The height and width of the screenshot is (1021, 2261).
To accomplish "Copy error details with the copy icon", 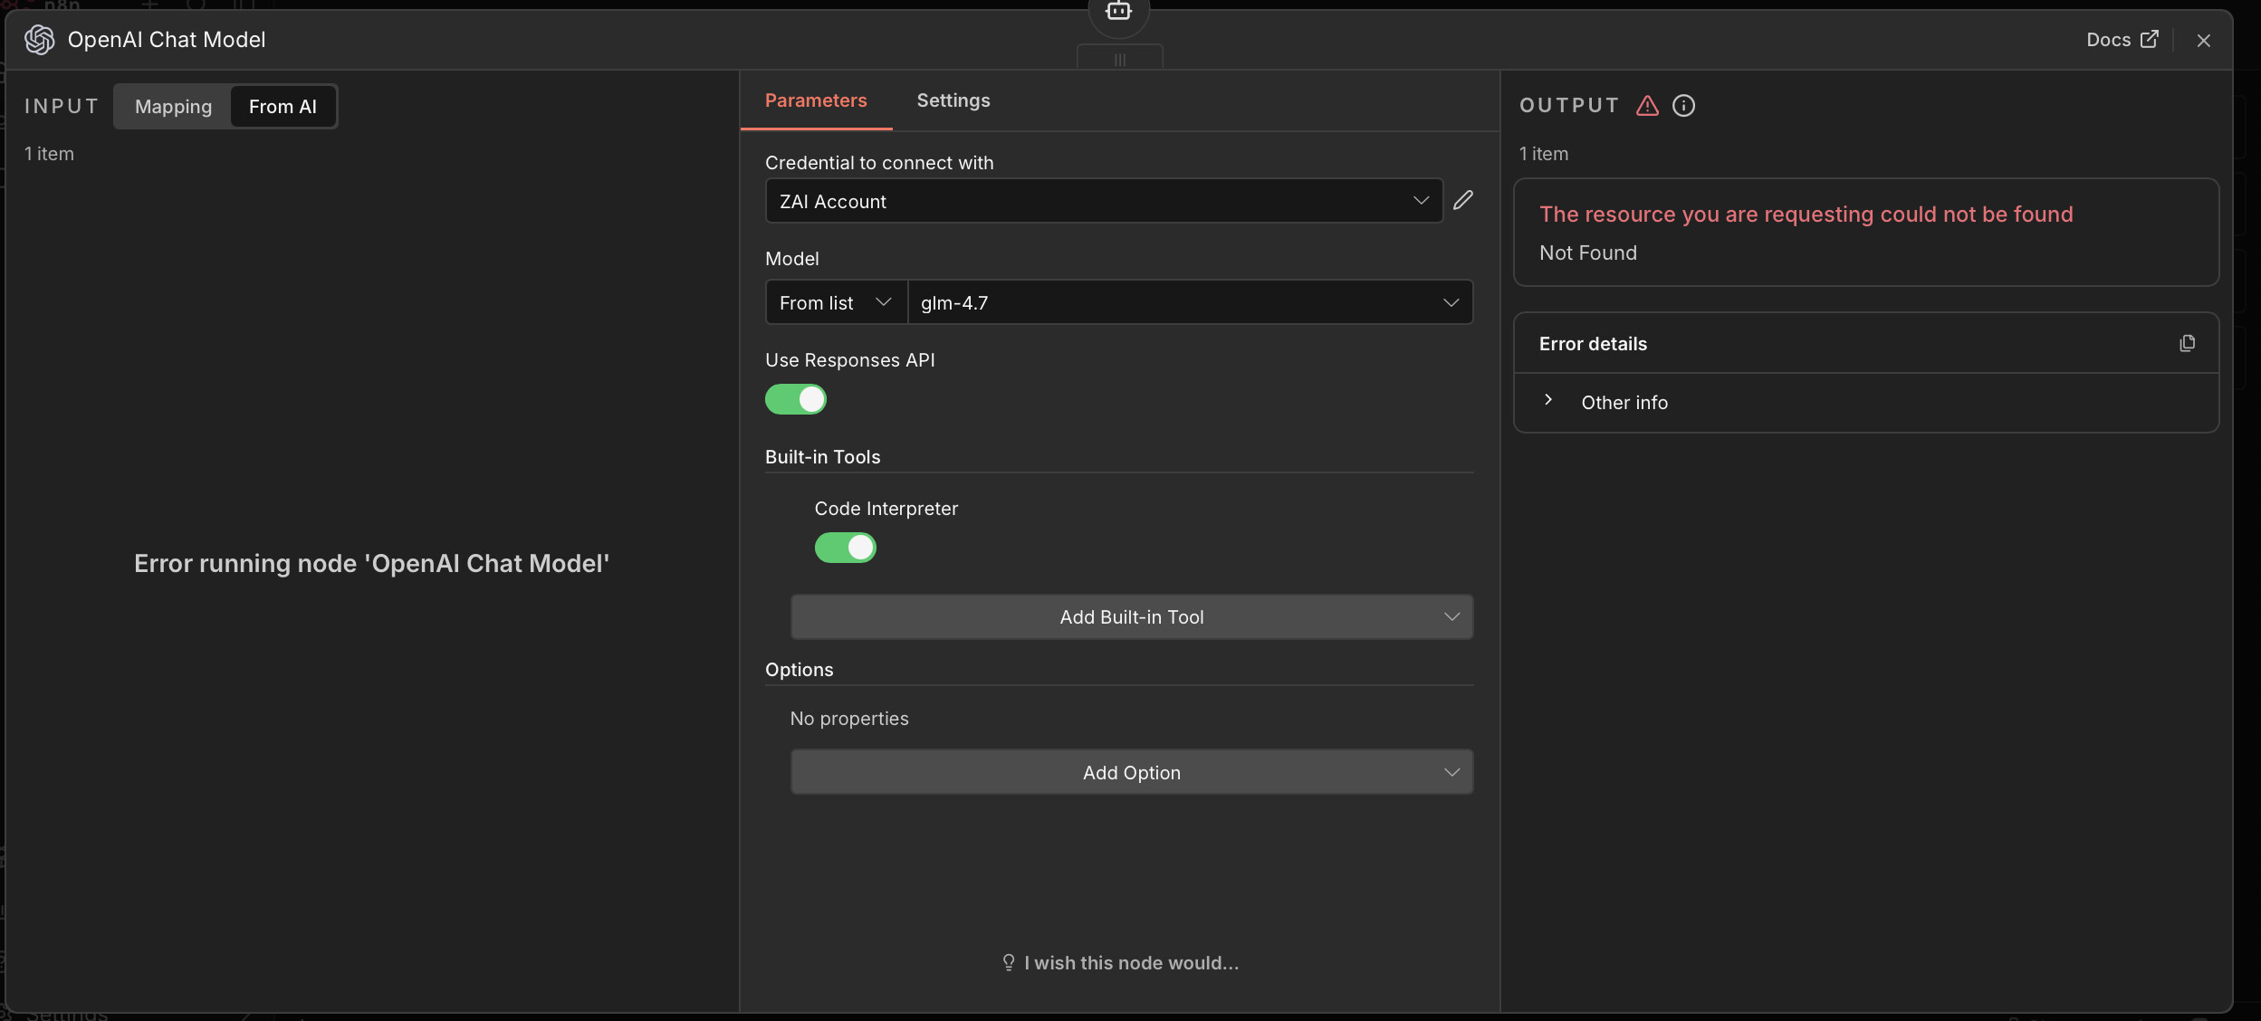I will pos(2187,343).
